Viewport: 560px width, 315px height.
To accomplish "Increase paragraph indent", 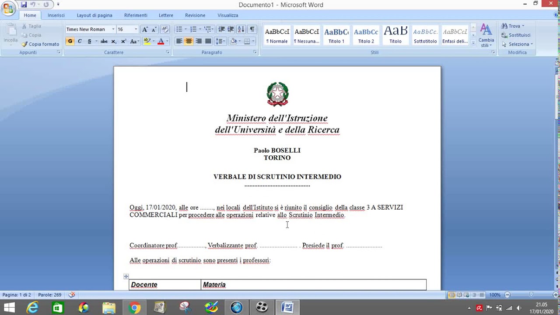I will pyautogui.click(x=231, y=29).
